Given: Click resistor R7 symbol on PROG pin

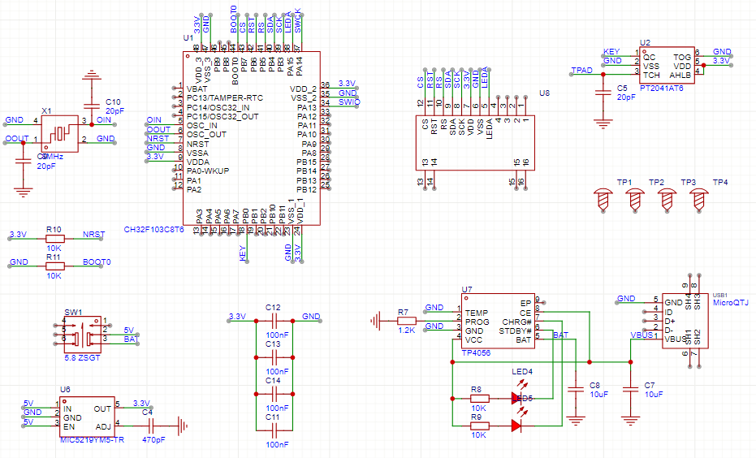Looking at the screenshot, I should [407, 321].
